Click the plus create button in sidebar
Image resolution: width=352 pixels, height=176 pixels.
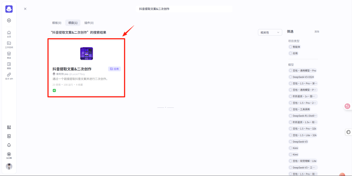[x=9, y=20]
